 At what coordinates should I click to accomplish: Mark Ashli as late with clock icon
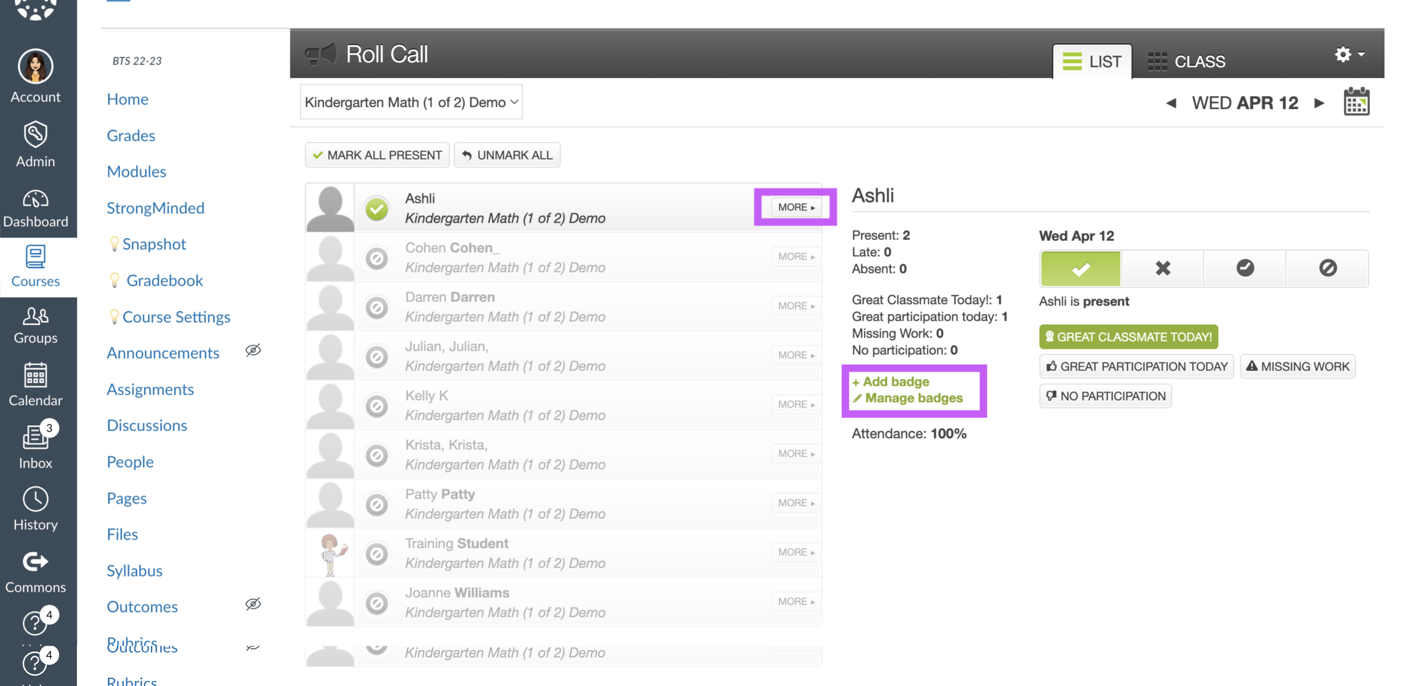tap(1245, 268)
